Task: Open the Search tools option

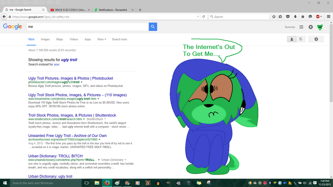Action: tap(120, 39)
